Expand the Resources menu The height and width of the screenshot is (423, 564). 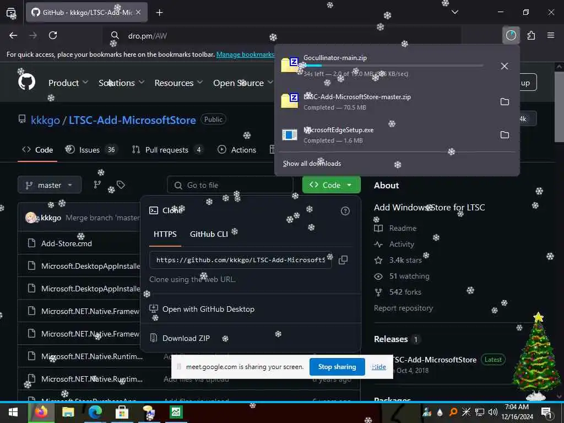pyautogui.click(x=178, y=83)
